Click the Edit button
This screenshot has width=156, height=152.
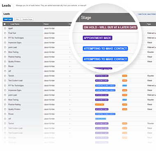[17, 19]
